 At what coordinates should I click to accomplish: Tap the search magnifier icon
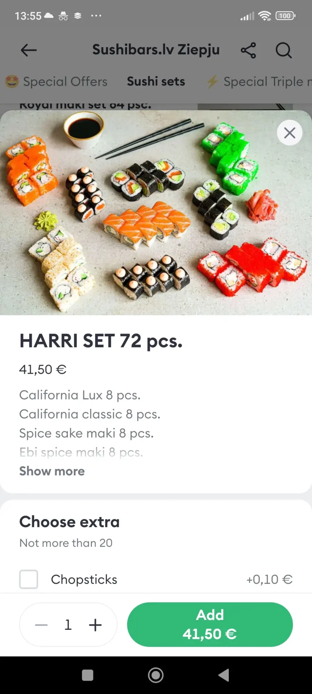tap(284, 50)
